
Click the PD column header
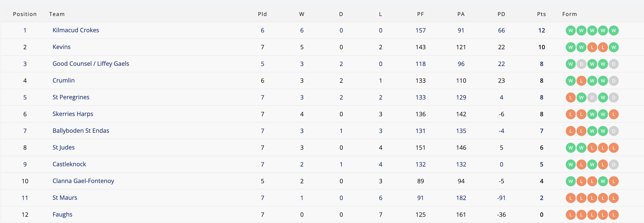501,14
